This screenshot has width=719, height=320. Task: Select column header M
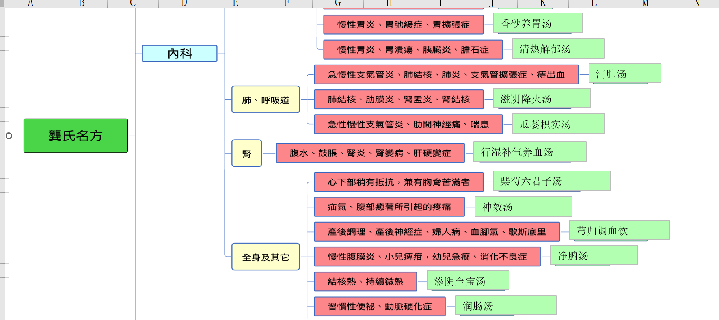tap(645, 4)
